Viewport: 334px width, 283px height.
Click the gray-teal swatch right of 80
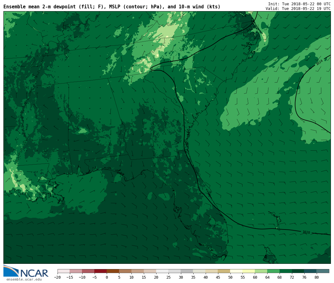(323, 271)
